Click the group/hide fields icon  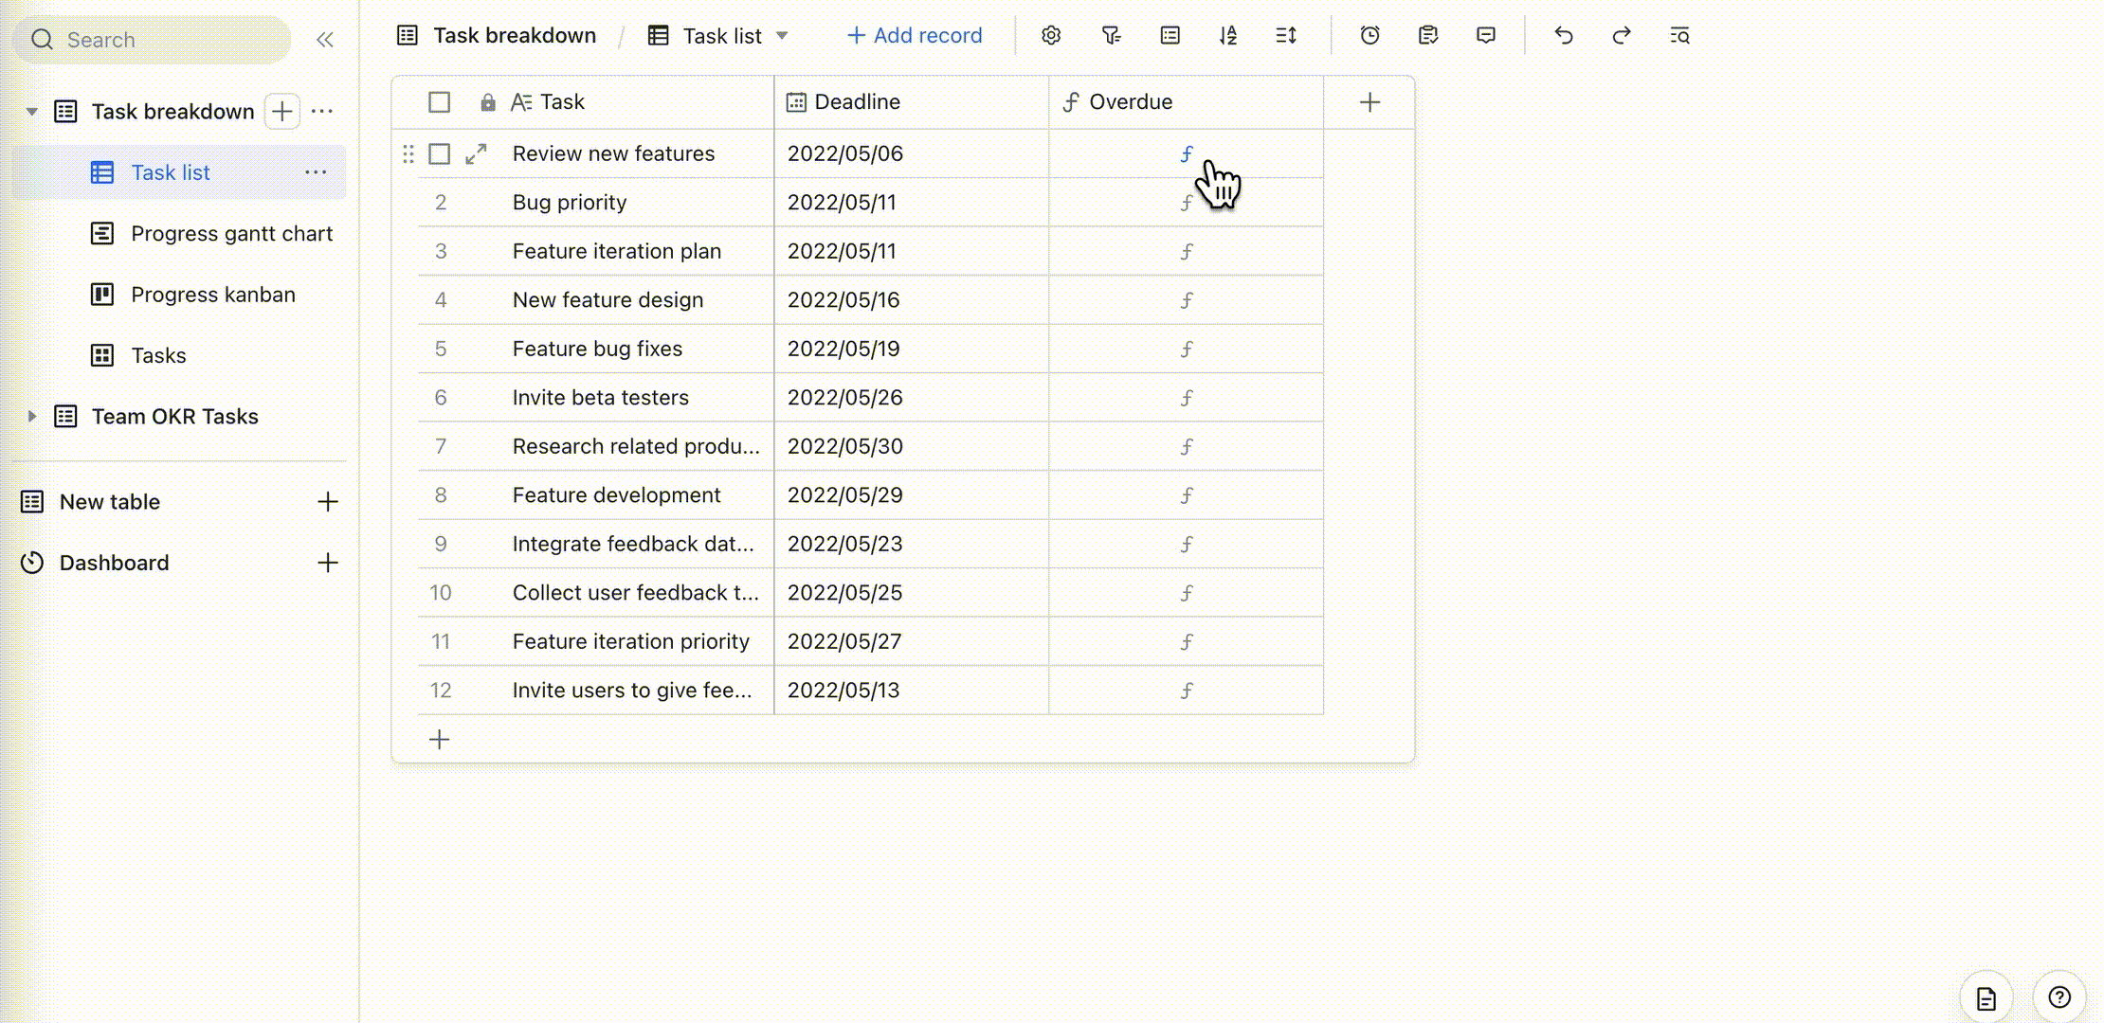(1169, 33)
